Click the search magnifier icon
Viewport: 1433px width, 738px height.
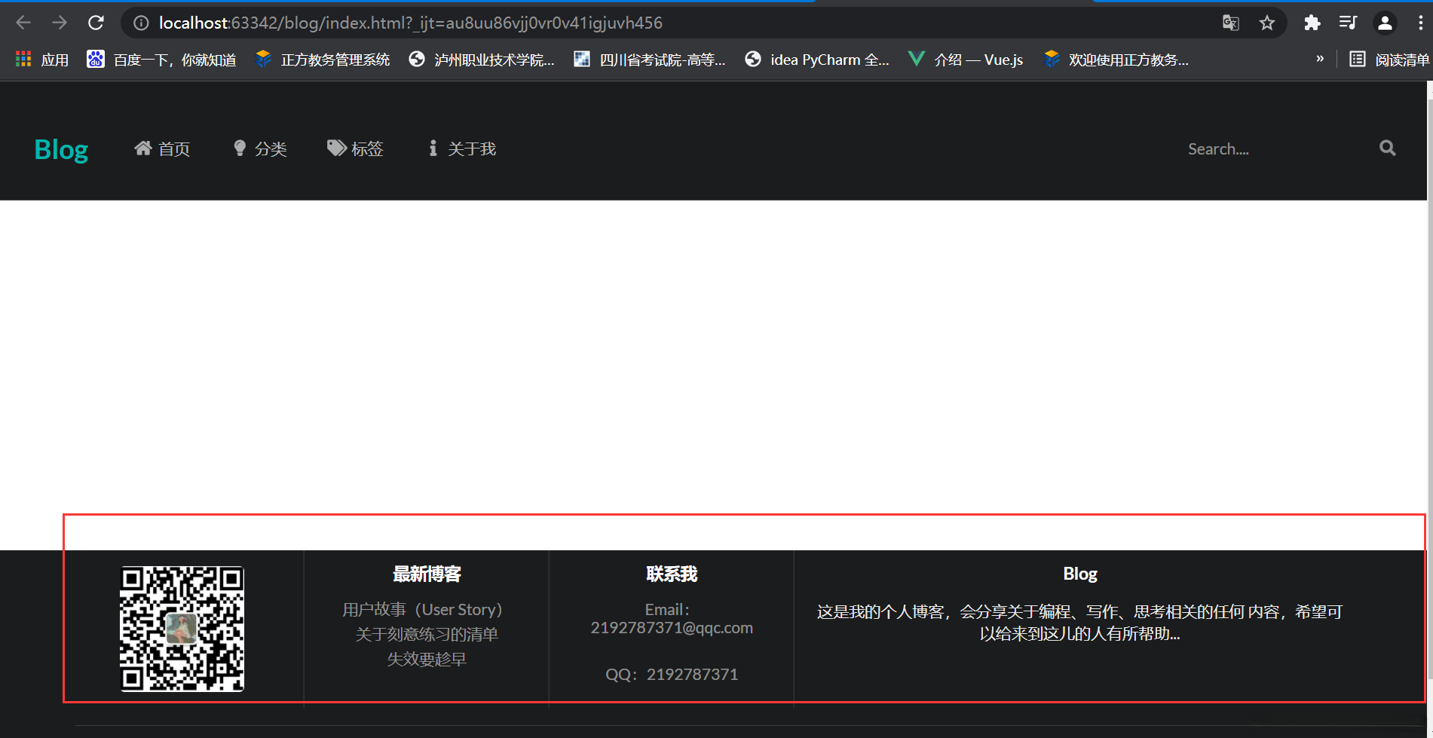(x=1387, y=148)
